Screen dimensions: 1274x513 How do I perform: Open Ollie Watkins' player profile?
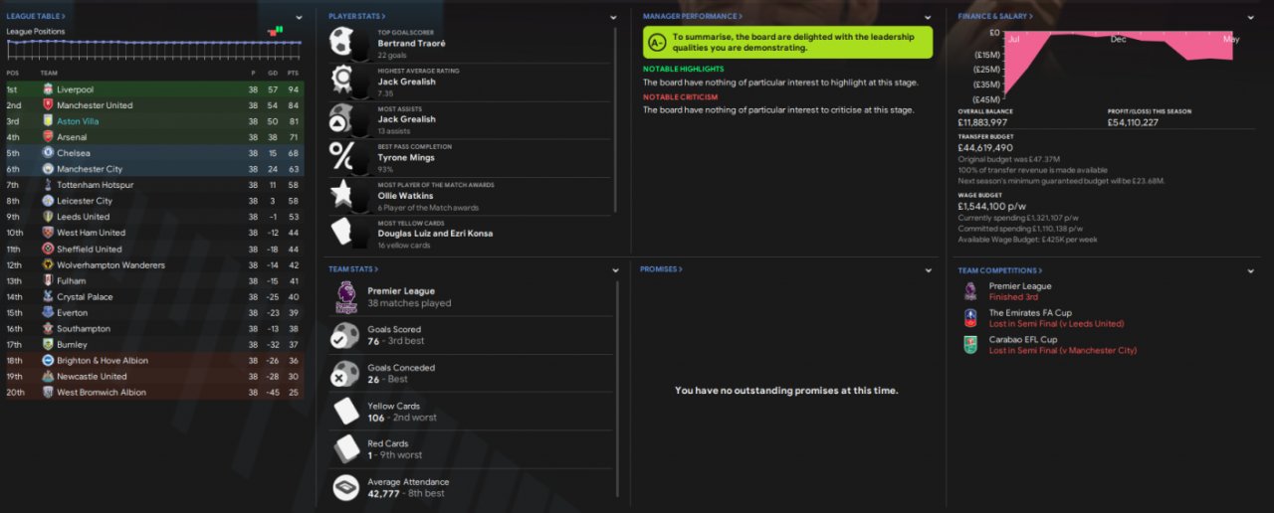(406, 196)
